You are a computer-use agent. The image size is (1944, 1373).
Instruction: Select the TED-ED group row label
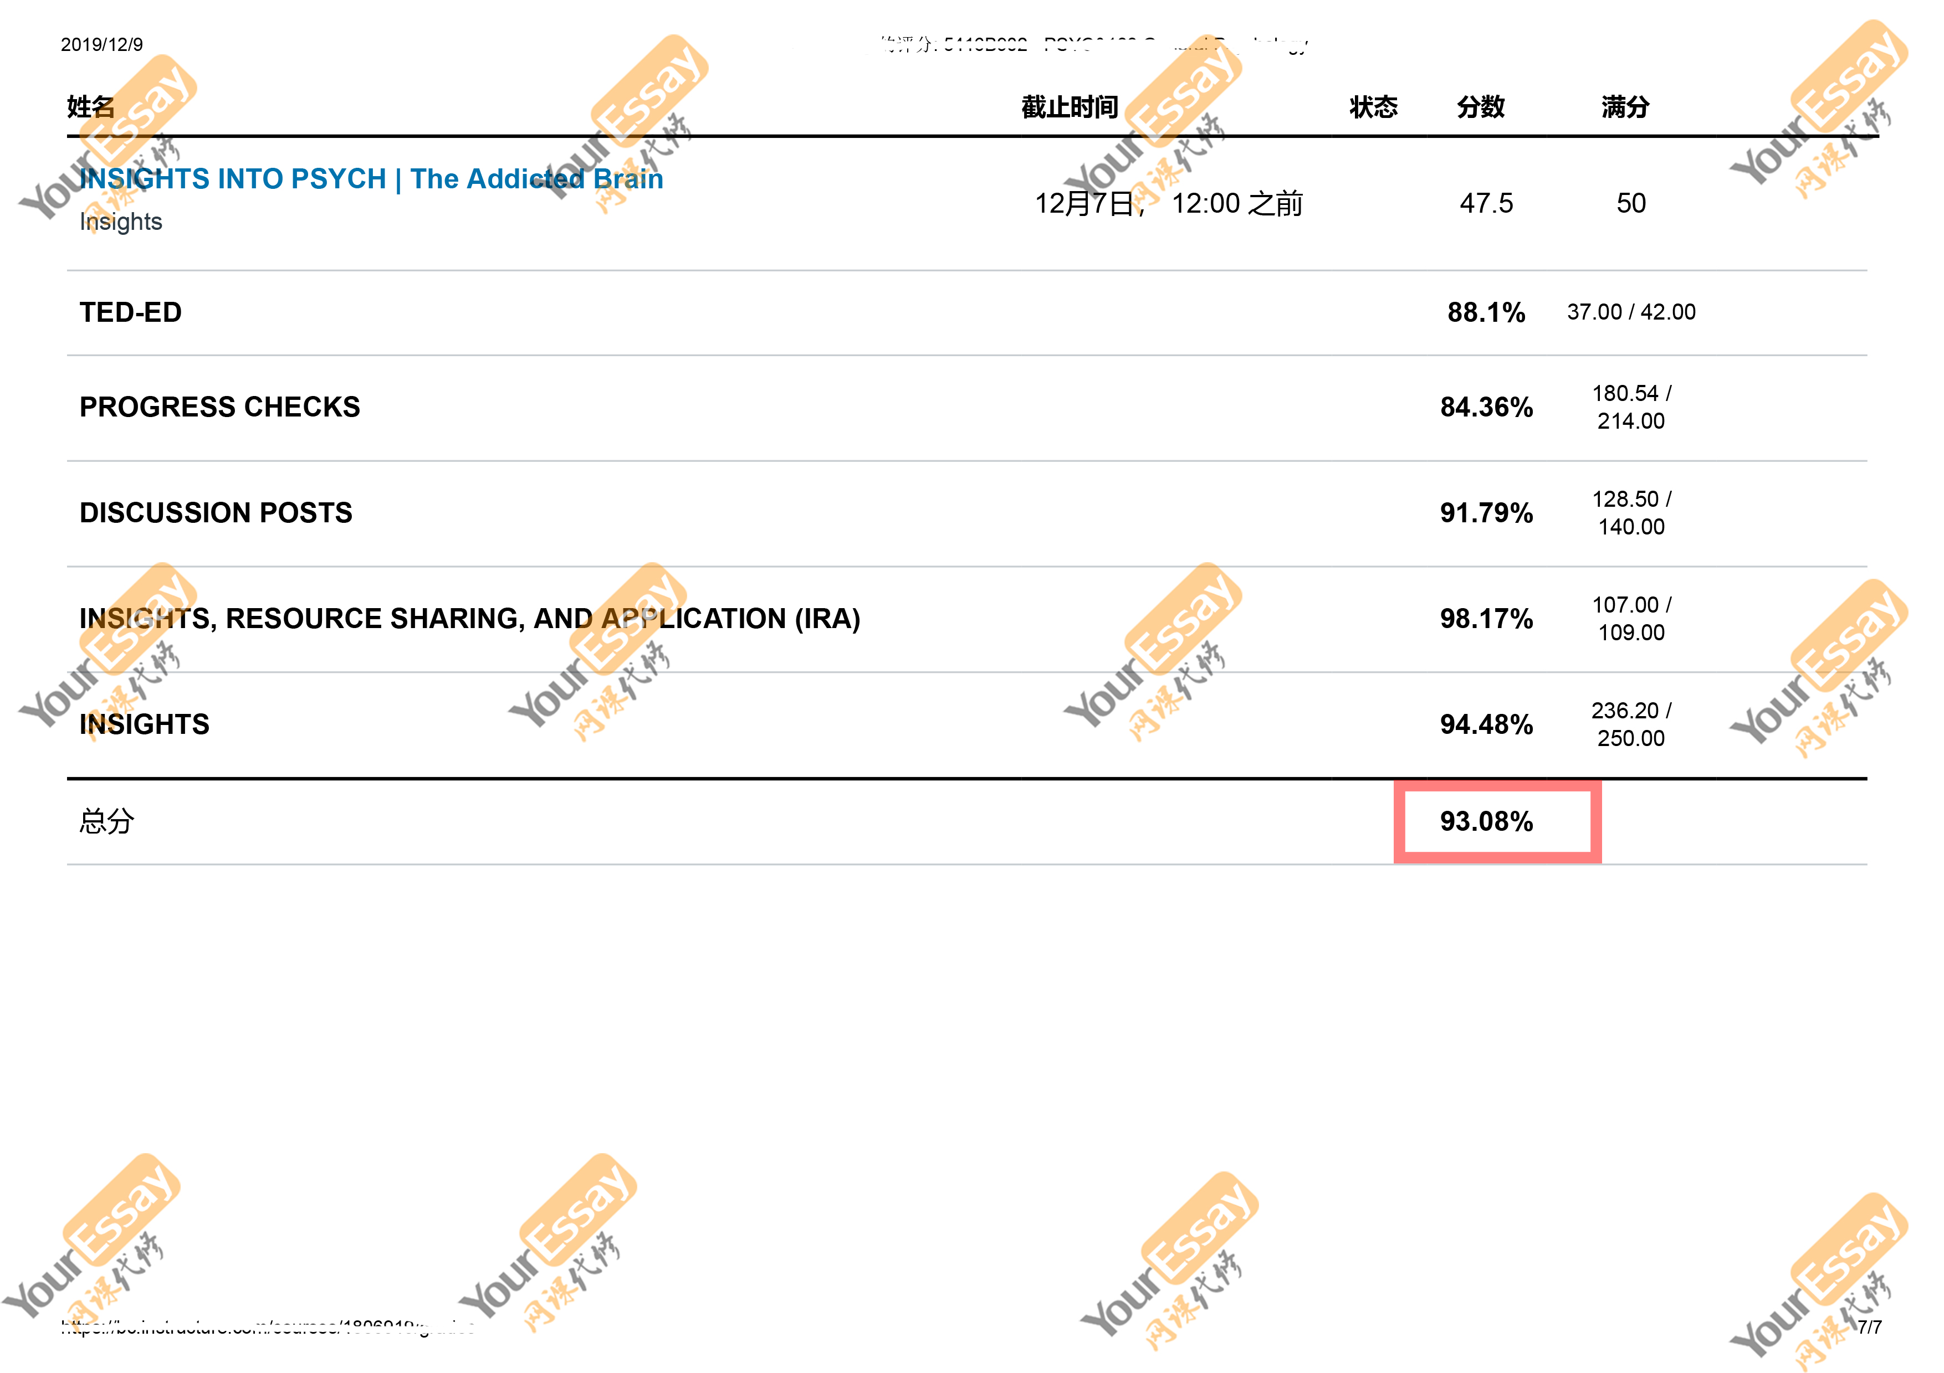pos(130,312)
